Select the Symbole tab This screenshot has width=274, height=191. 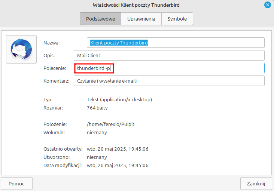tap(177, 19)
